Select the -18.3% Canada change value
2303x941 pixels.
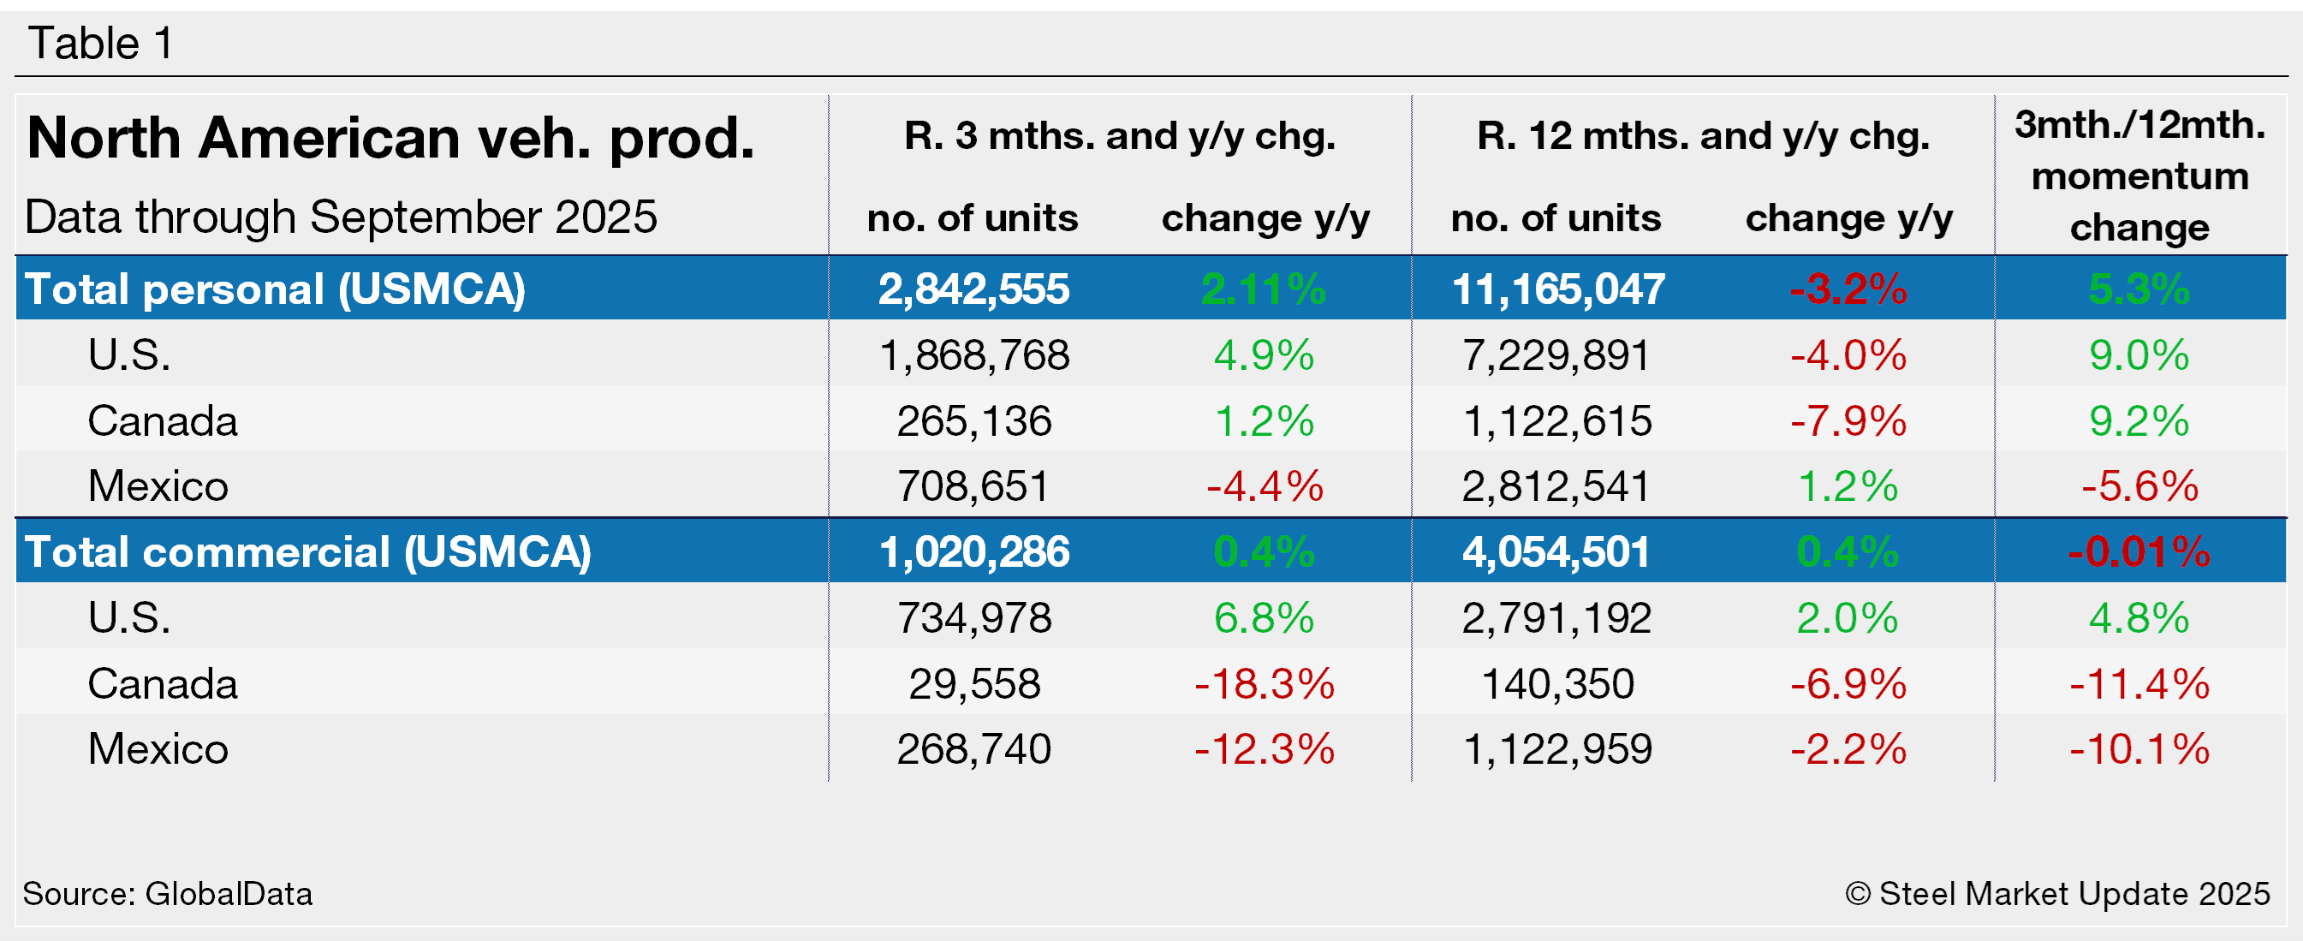[1265, 684]
